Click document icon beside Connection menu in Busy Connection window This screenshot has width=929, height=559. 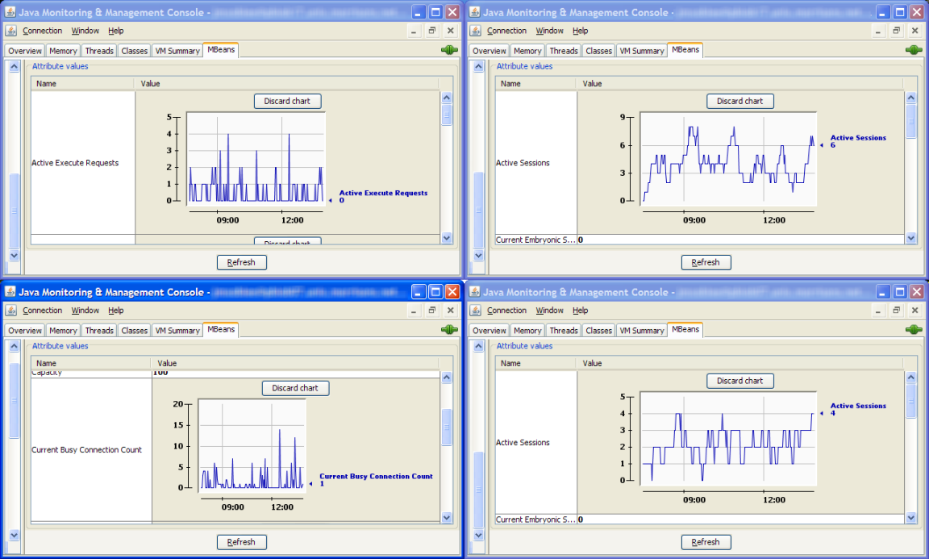click(11, 311)
